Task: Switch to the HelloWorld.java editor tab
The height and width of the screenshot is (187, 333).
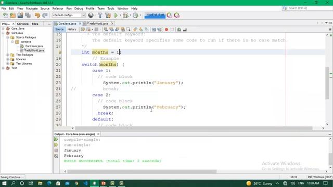Action: pyautogui.click(x=98, y=23)
